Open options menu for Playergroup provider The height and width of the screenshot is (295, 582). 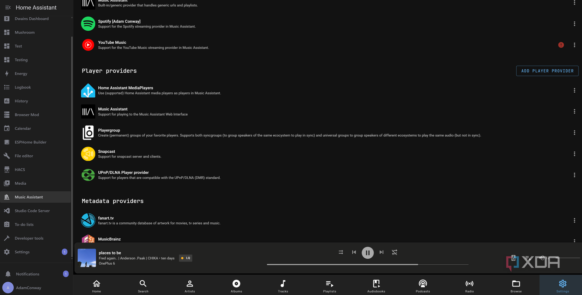tap(574, 133)
